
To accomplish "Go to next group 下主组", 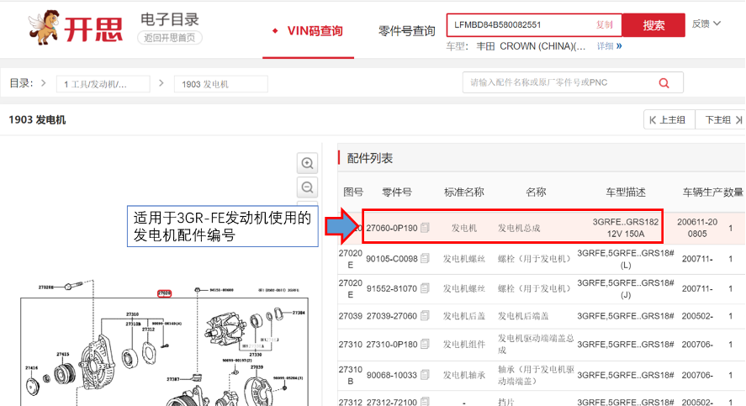I will 720,120.
